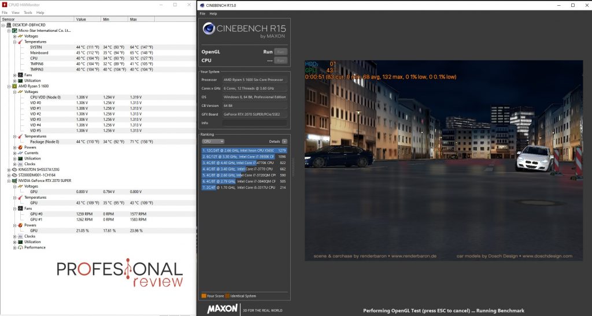Screen dimensions: 592x316
Task: Click the Max column header
Action: [141, 19]
